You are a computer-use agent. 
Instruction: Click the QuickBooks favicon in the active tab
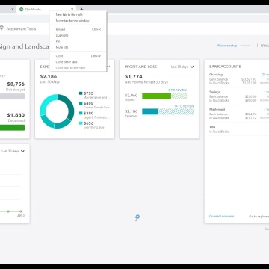tap(21, 10)
